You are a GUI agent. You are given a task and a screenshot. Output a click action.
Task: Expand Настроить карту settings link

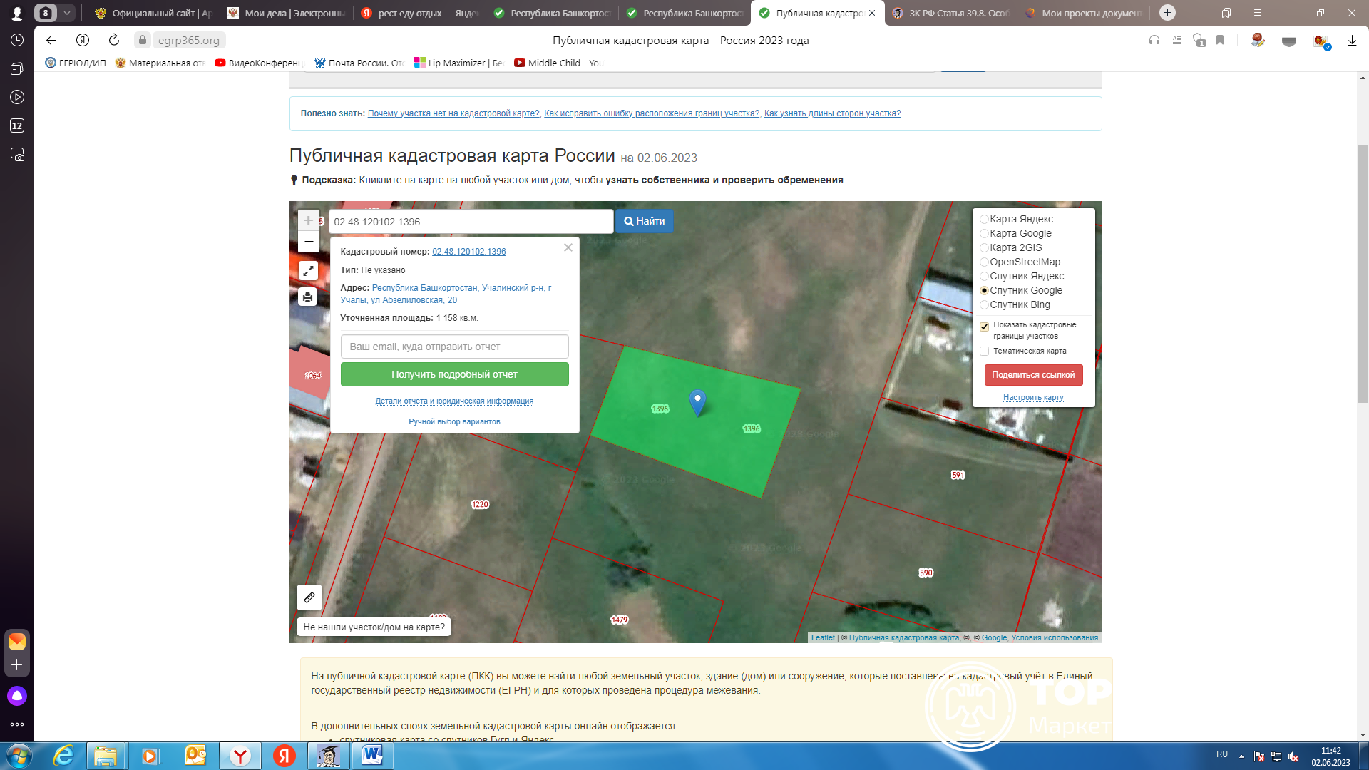(x=1032, y=398)
